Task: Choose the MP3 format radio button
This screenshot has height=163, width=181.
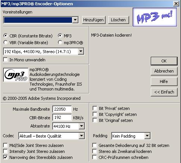Action: tap(60, 36)
